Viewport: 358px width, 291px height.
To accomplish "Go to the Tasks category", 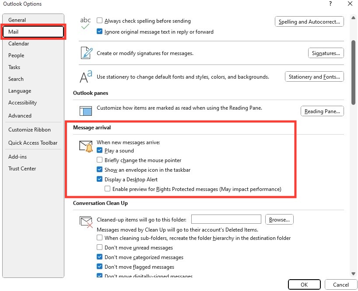I will 33,67.
